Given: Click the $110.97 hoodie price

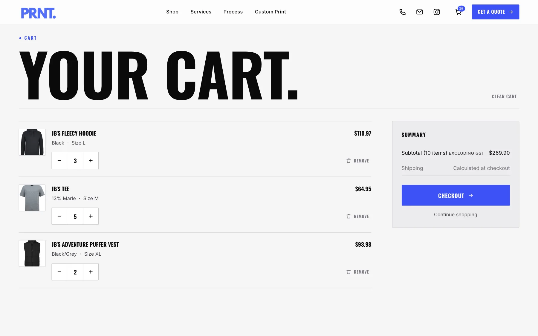Looking at the screenshot, I should click(363, 133).
